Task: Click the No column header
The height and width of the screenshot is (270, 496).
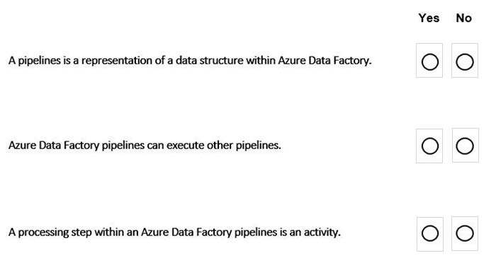Action: tap(463, 18)
